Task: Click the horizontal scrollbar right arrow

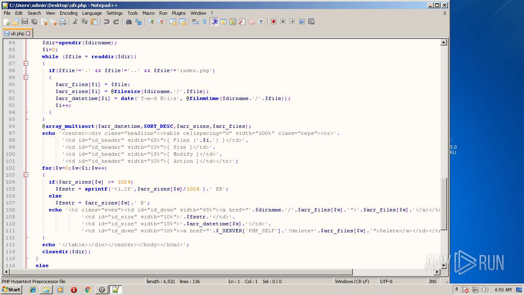Action: [x=437, y=272]
